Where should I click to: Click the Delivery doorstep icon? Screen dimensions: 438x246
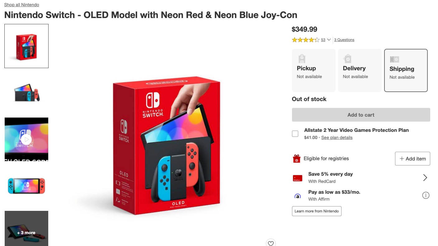click(x=347, y=58)
